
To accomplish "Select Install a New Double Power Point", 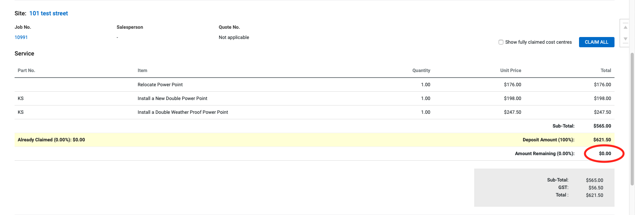I will click(x=172, y=98).
